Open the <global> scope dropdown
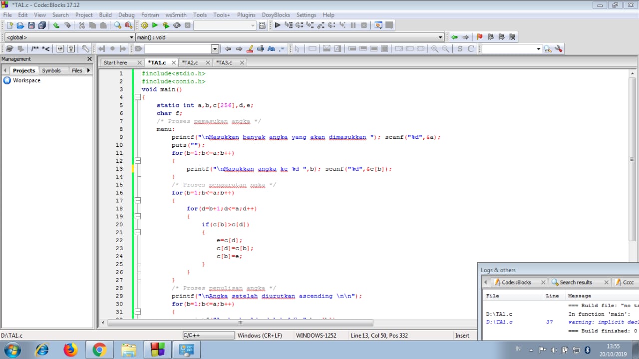Screen dimensions: 639x359 69,37
